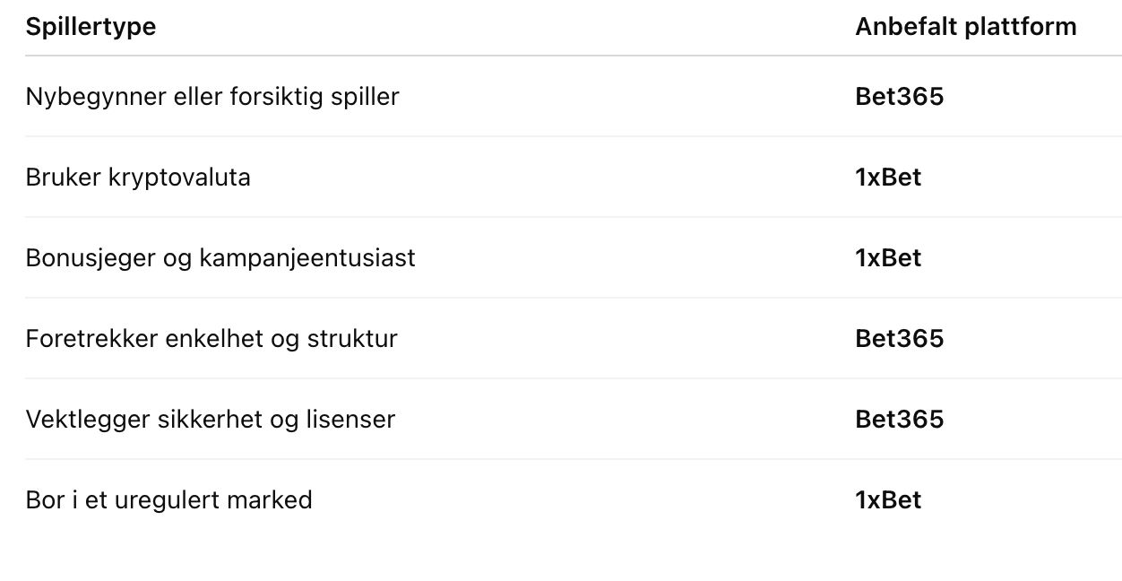Click 1xBet in the uregulert marked row
This screenshot has height=581, width=1122.
click(888, 500)
